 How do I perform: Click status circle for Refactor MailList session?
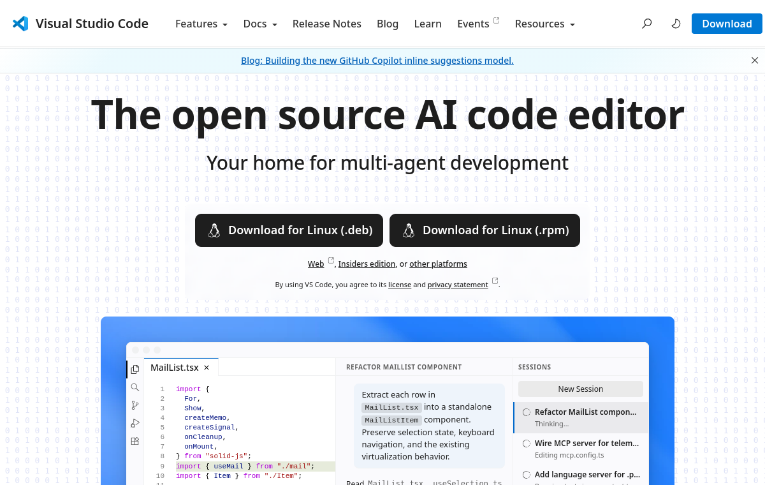(527, 412)
